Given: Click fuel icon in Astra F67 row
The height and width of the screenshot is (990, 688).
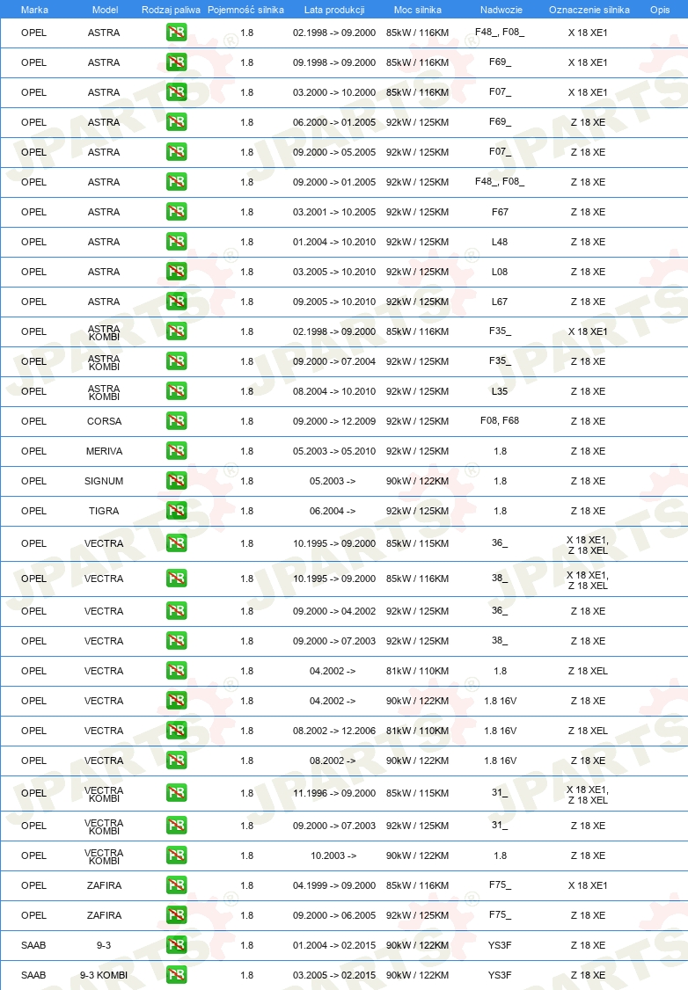Looking at the screenshot, I should 176,212.
